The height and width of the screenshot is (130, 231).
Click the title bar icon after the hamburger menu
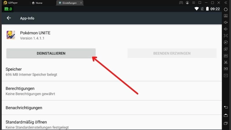tap(200, 3)
